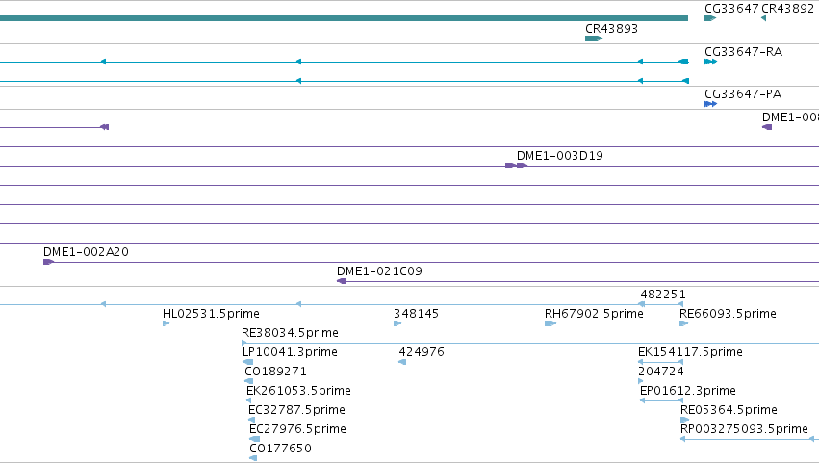
Task: Click the CO189271 label
Action: click(x=276, y=372)
